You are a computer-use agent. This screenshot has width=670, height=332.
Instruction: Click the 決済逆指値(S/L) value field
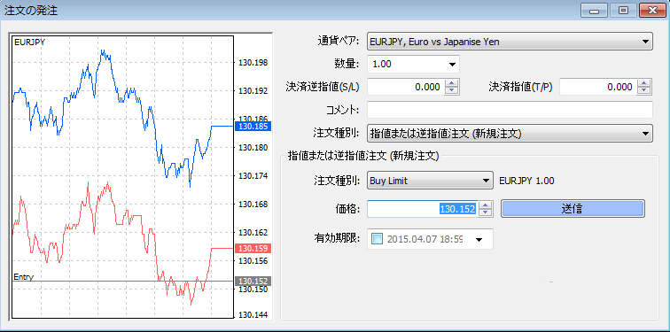(x=406, y=87)
